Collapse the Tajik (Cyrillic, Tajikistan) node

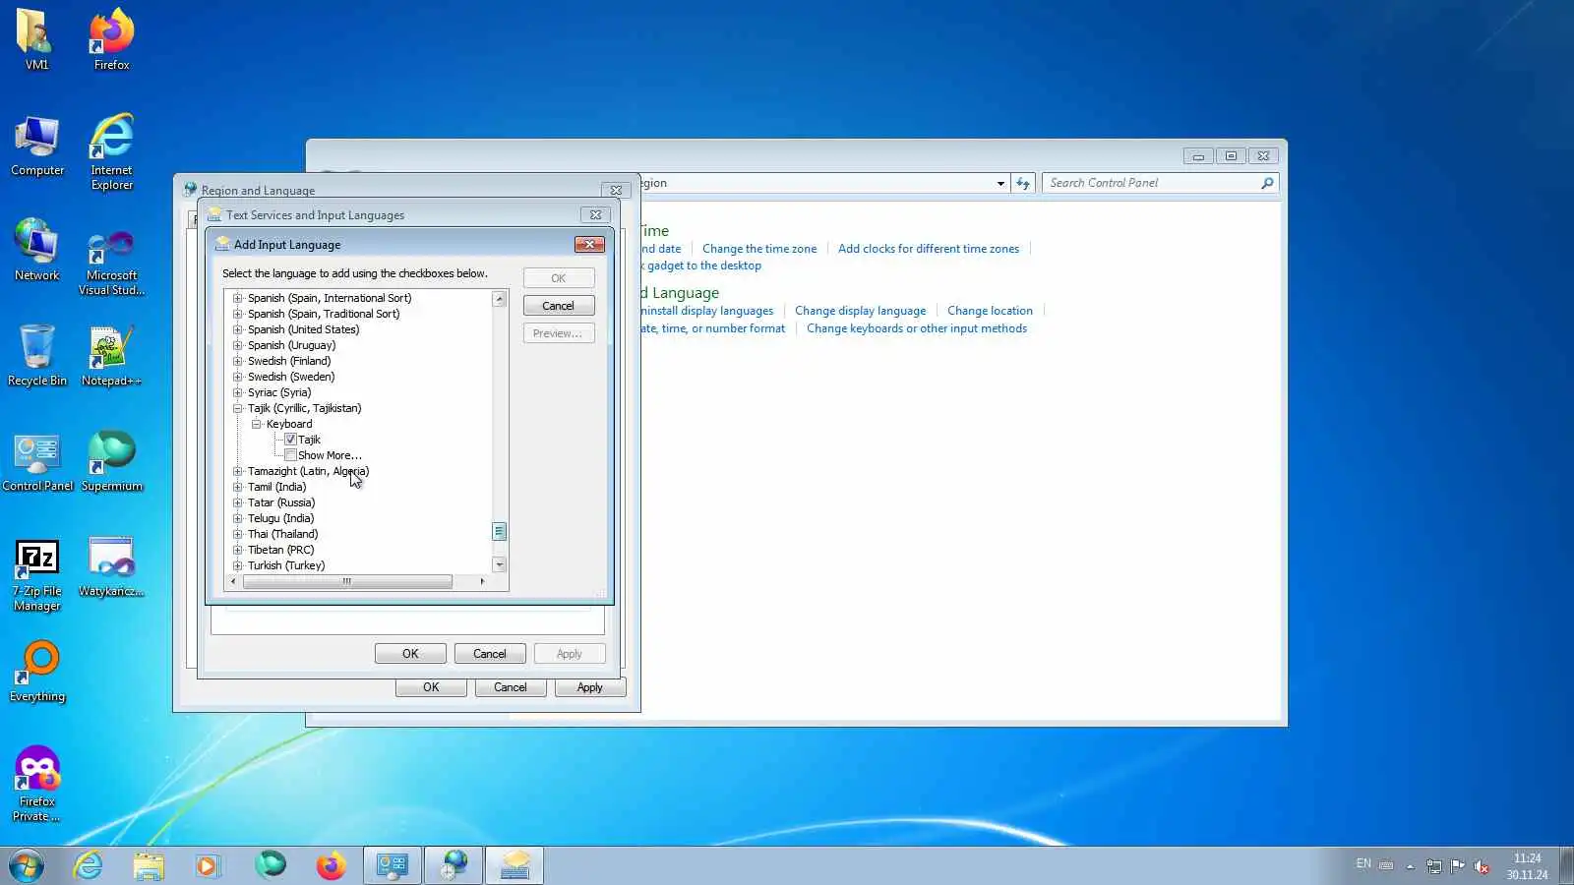click(237, 408)
